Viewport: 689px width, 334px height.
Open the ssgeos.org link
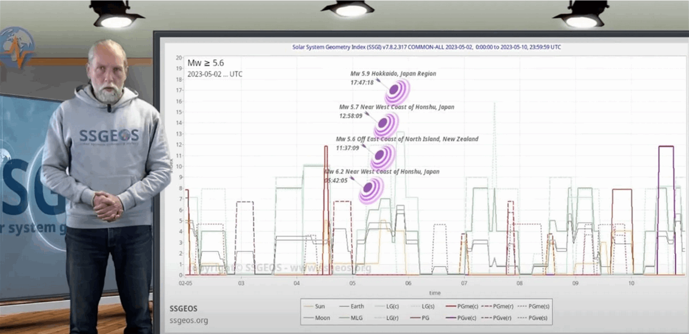189,320
